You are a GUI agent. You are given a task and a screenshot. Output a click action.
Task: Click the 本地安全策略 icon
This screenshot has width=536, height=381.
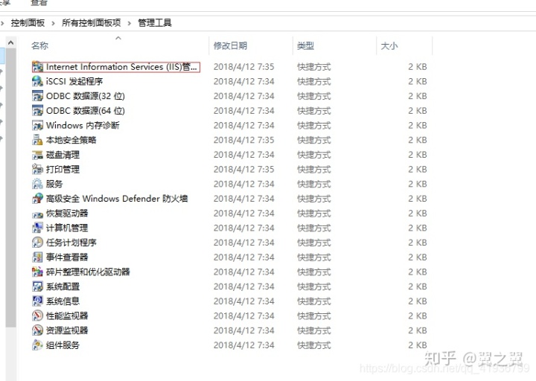(x=38, y=140)
